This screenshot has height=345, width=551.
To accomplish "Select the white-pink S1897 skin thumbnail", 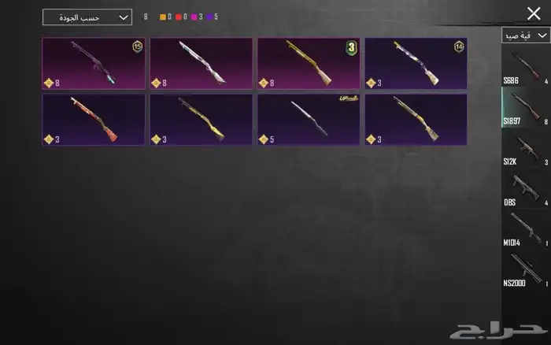I will [x=201, y=63].
